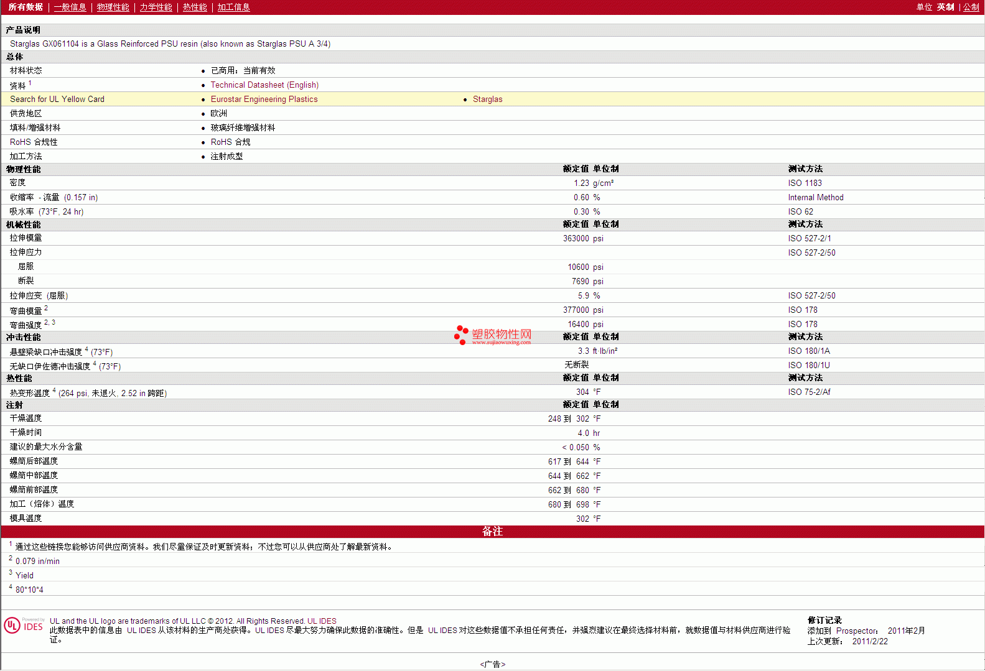This screenshot has width=985, height=671.
Task: Click the RoHS 合规 value
Action: pyautogui.click(x=230, y=142)
